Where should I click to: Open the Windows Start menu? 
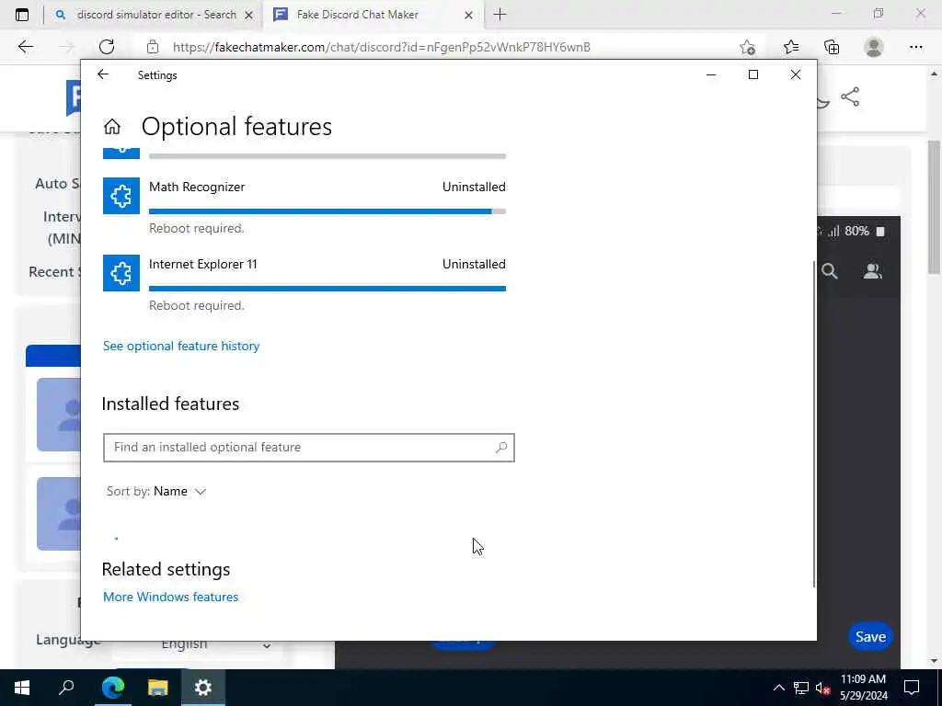pyautogui.click(x=22, y=688)
